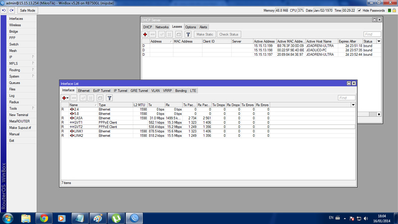Click the Remove minus icon in DHCP Server
398x224 pixels.
click(x=153, y=34)
